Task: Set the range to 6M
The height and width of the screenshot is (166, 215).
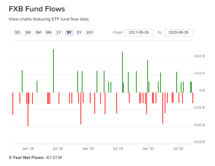Action: pos(49,32)
